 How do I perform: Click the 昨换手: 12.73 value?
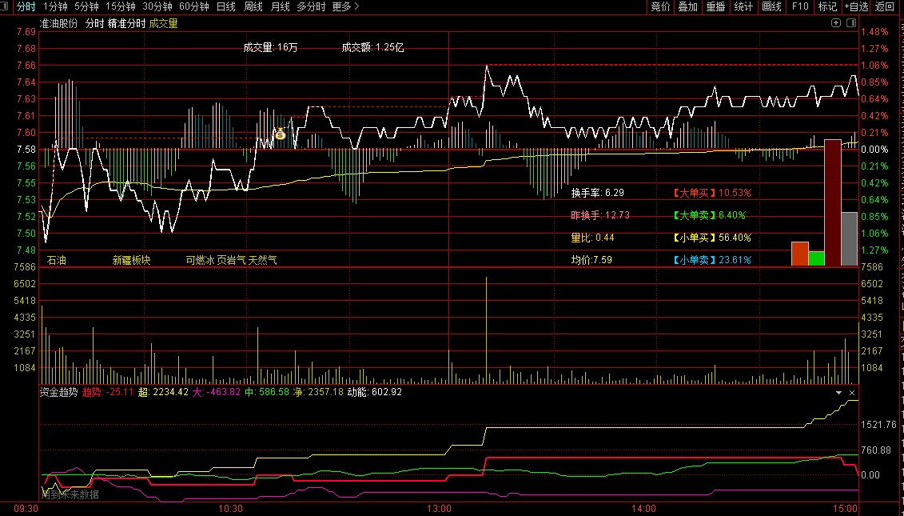coord(600,215)
